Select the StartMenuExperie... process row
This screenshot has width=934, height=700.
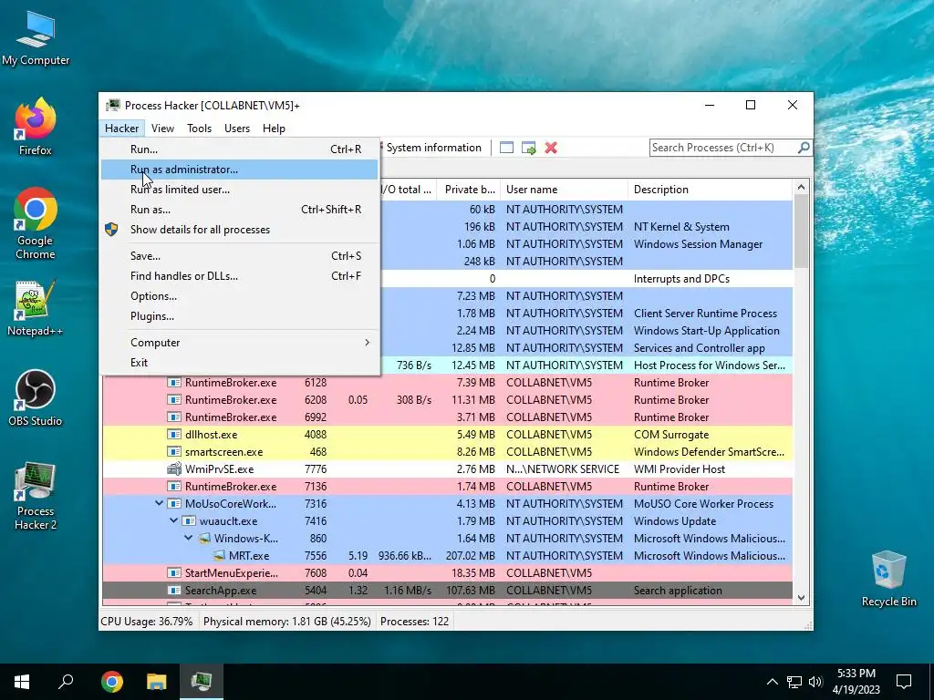(447, 573)
